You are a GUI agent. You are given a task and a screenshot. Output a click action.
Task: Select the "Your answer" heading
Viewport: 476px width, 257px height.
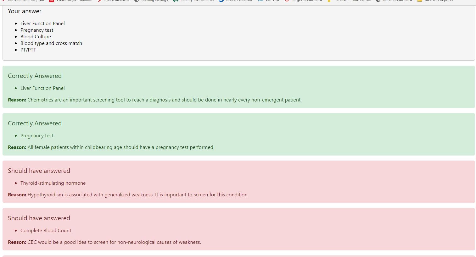pyautogui.click(x=25, y=11)
